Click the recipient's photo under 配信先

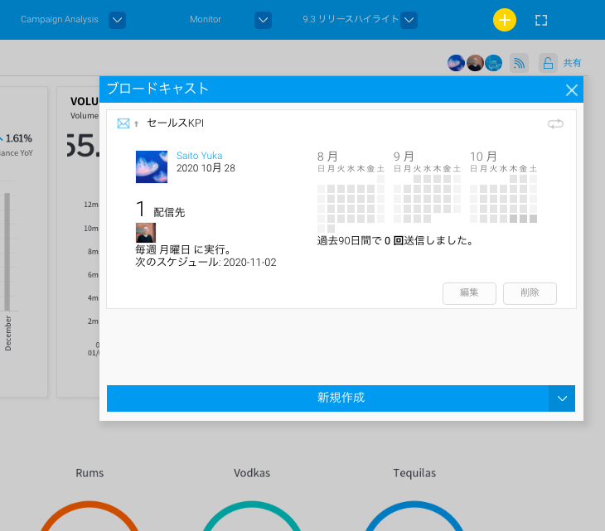(145, 232)
